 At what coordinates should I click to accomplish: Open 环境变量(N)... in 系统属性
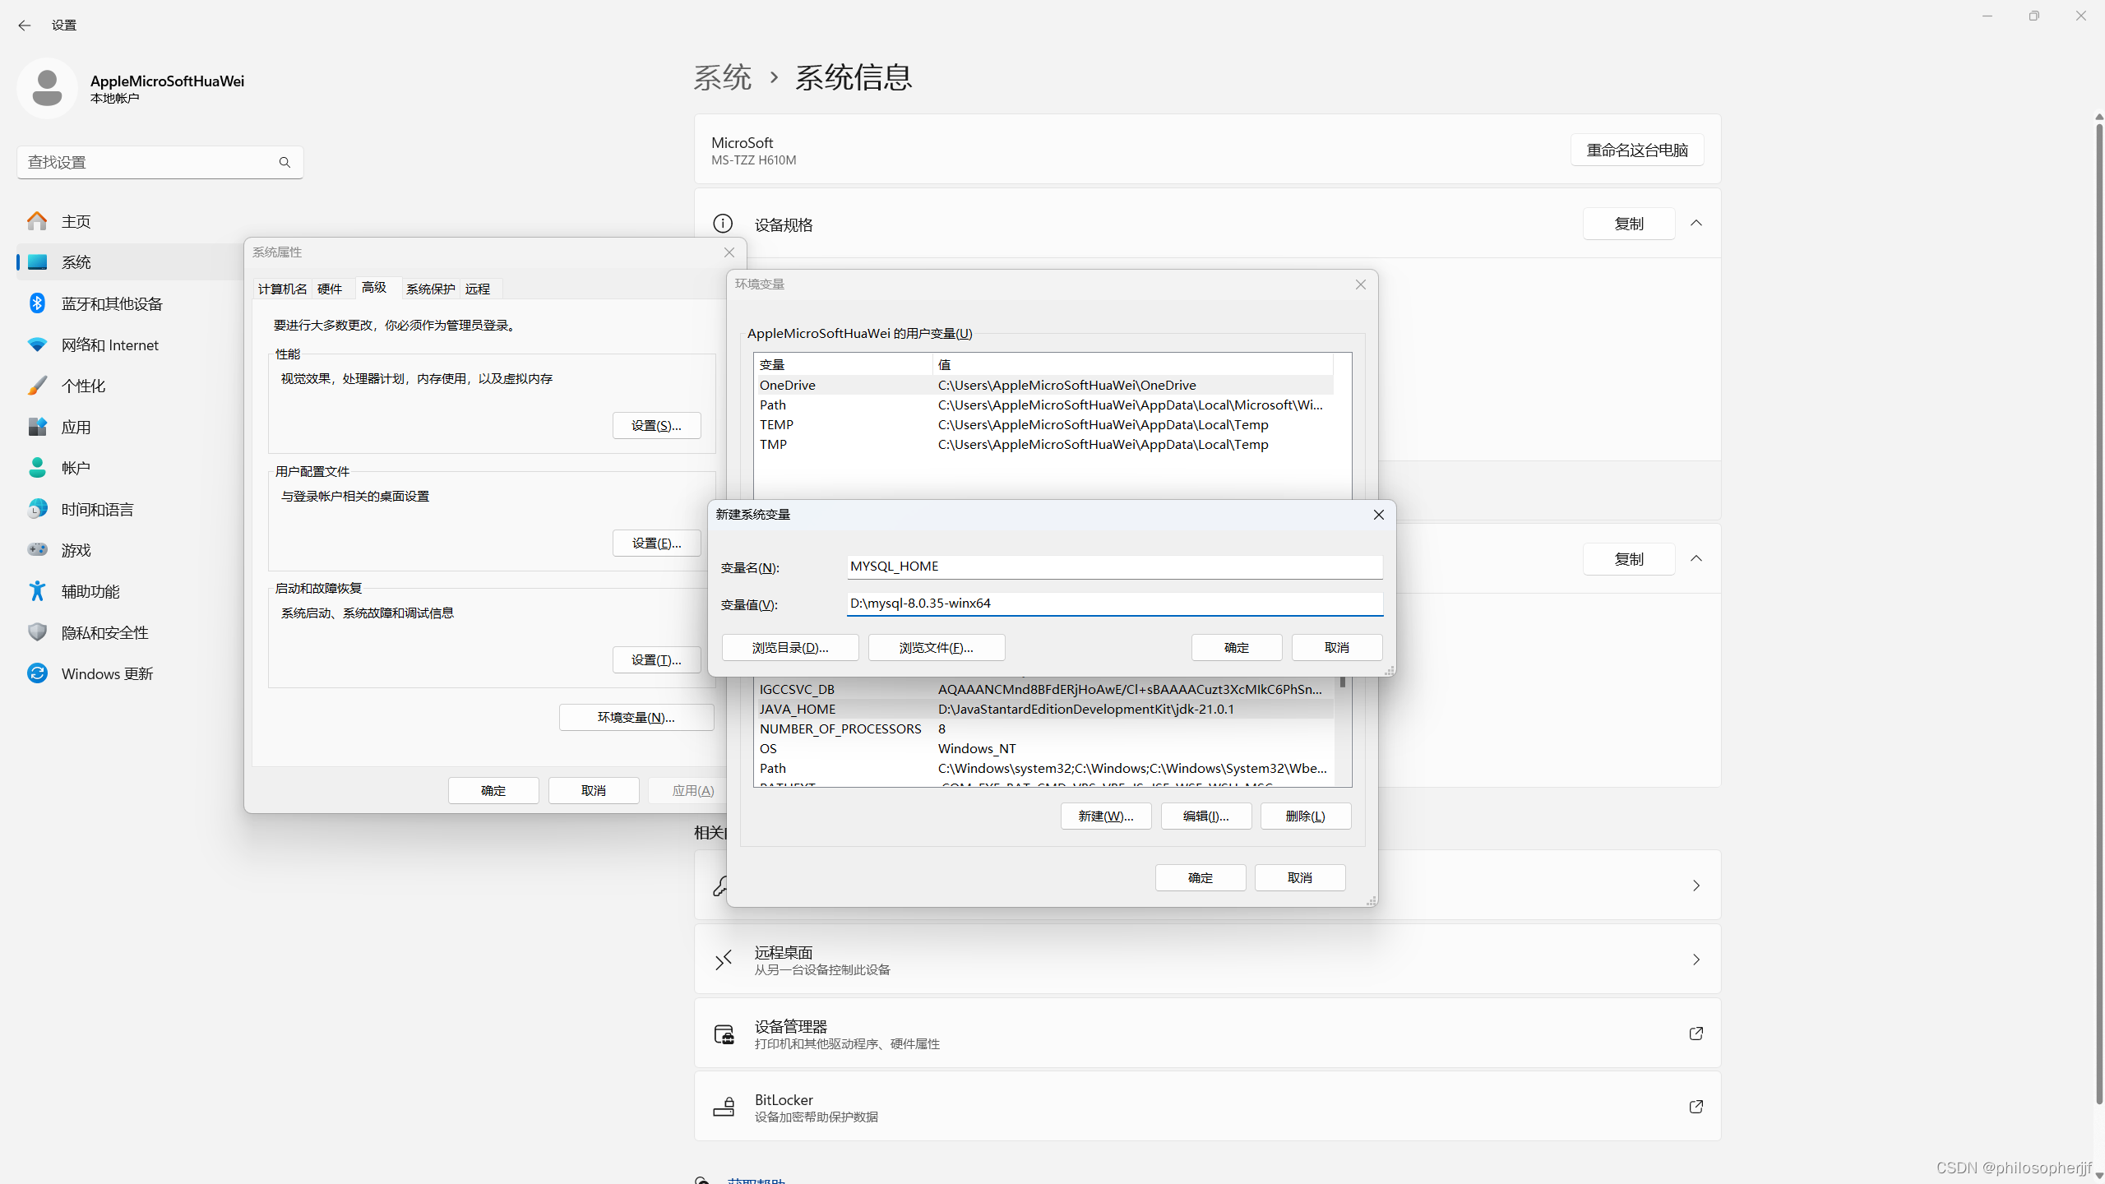click(x=636, y=718)
